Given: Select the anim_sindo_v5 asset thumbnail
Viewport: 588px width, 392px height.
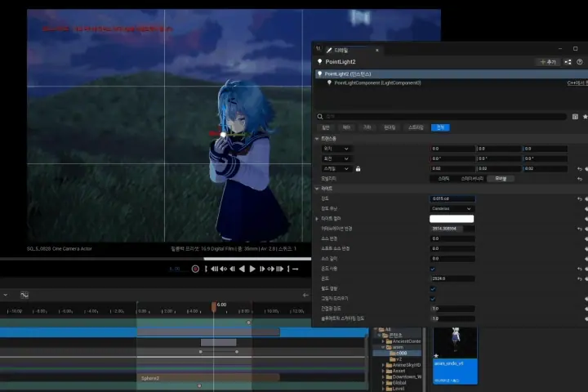Looking at the screenshot, I should (x=455, y=355).
